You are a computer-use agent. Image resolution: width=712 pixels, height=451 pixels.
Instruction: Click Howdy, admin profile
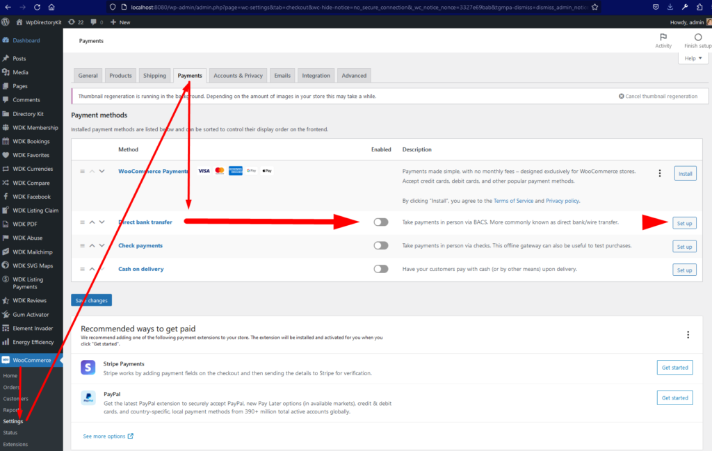[690, 22]
